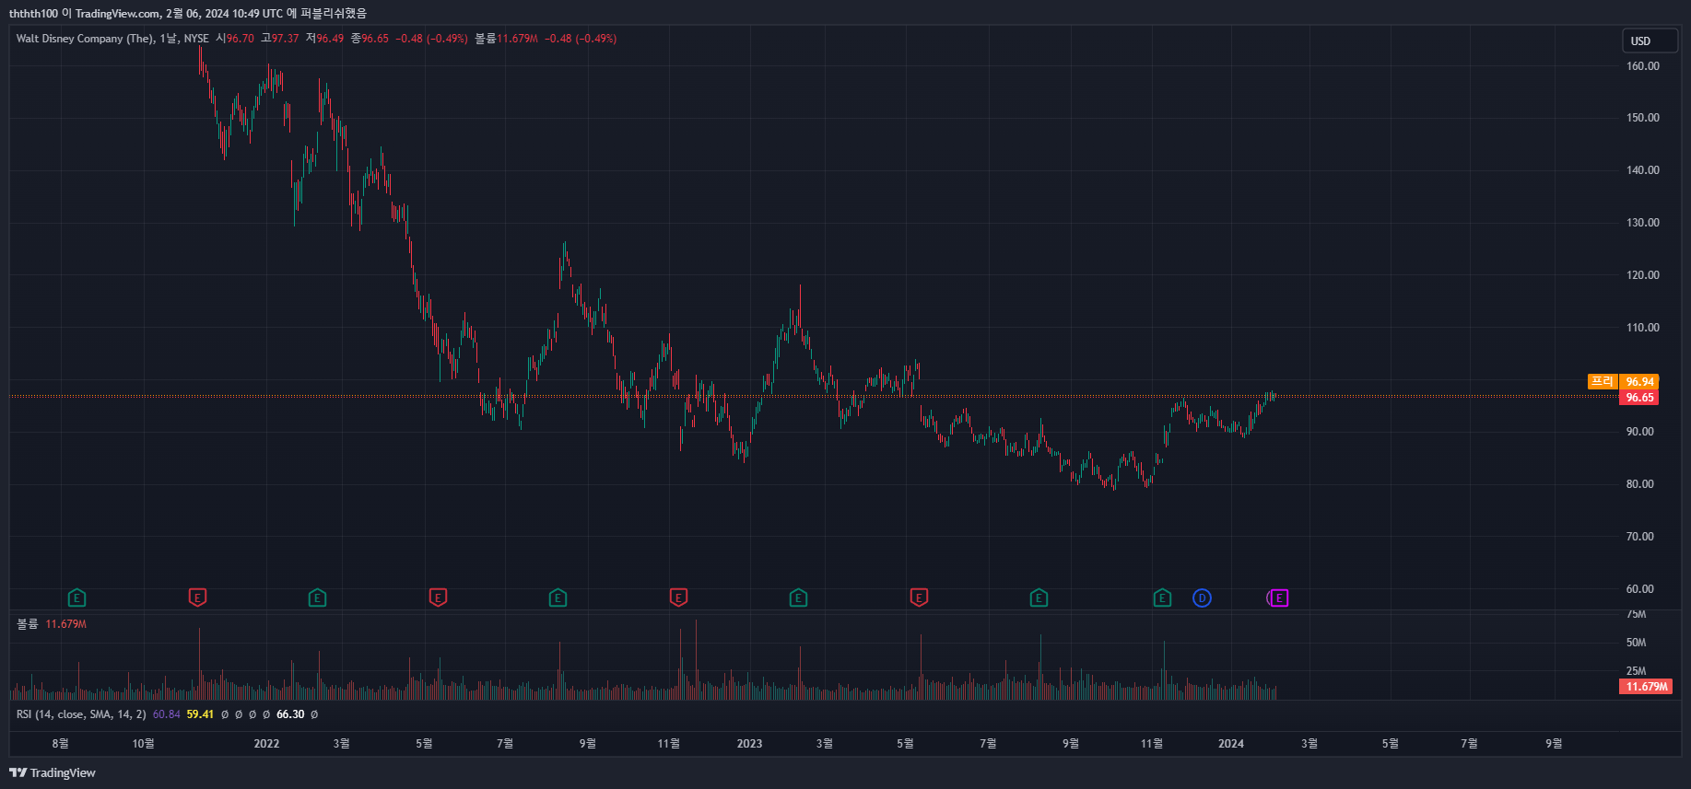Open the red earnings marker for May 2022
The image size is (1691, 789).
(x=438, y=598)
